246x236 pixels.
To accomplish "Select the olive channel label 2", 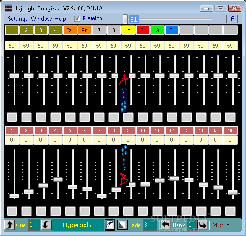I will (x=26, y=30).
